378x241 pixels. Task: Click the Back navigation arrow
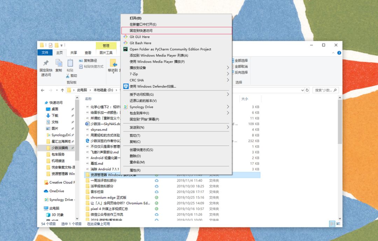[x=43, y=90]
